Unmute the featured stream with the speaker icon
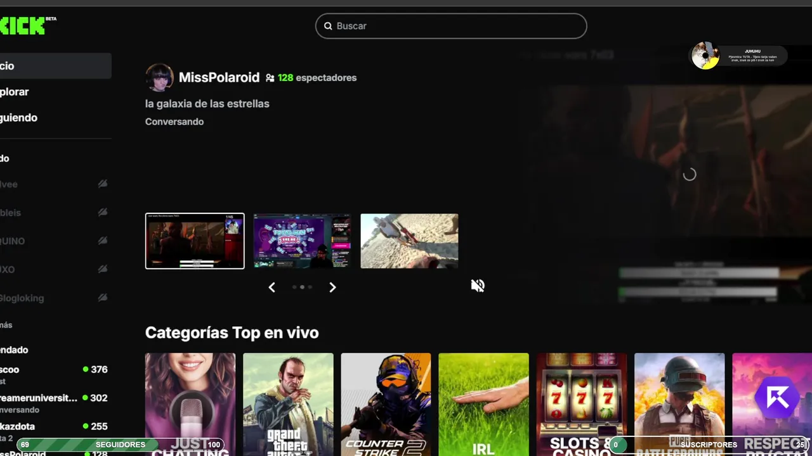Image resolution: width=812 pixels, height=456 pixels. 478,286
